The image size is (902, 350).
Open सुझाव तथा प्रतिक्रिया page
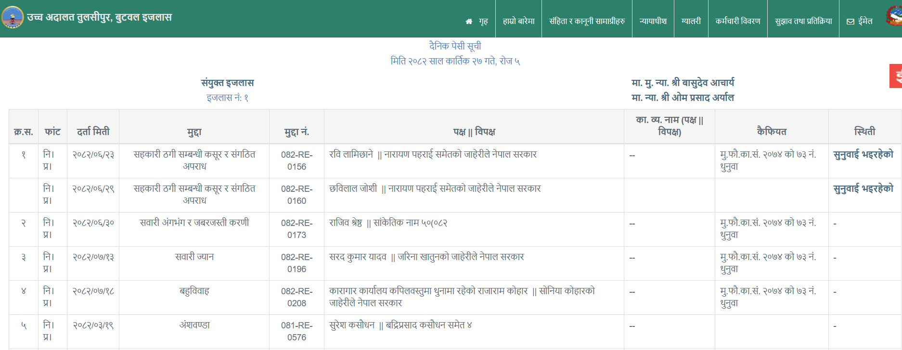803,21
